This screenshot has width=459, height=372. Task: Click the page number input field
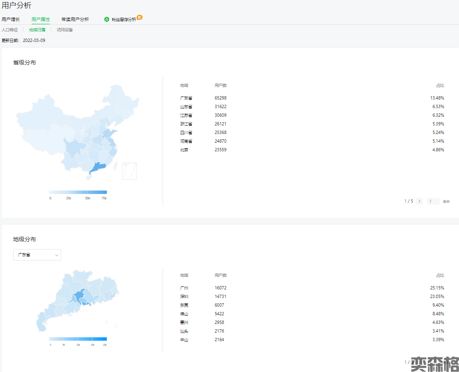433,201
